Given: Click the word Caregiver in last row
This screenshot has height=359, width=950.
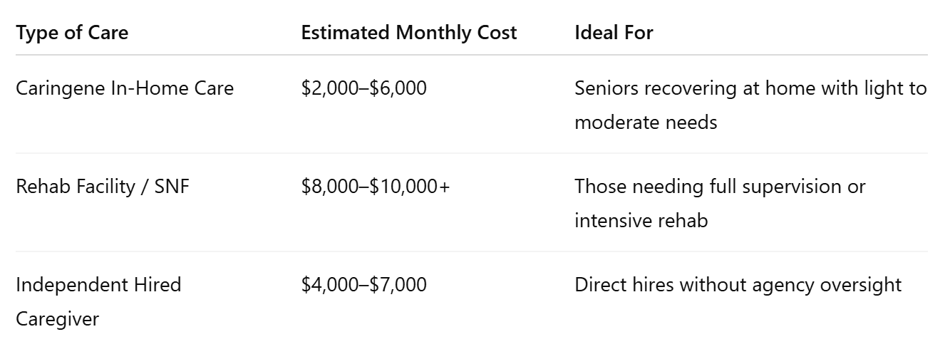Looking at the screenshot, I should click(57, 320).
